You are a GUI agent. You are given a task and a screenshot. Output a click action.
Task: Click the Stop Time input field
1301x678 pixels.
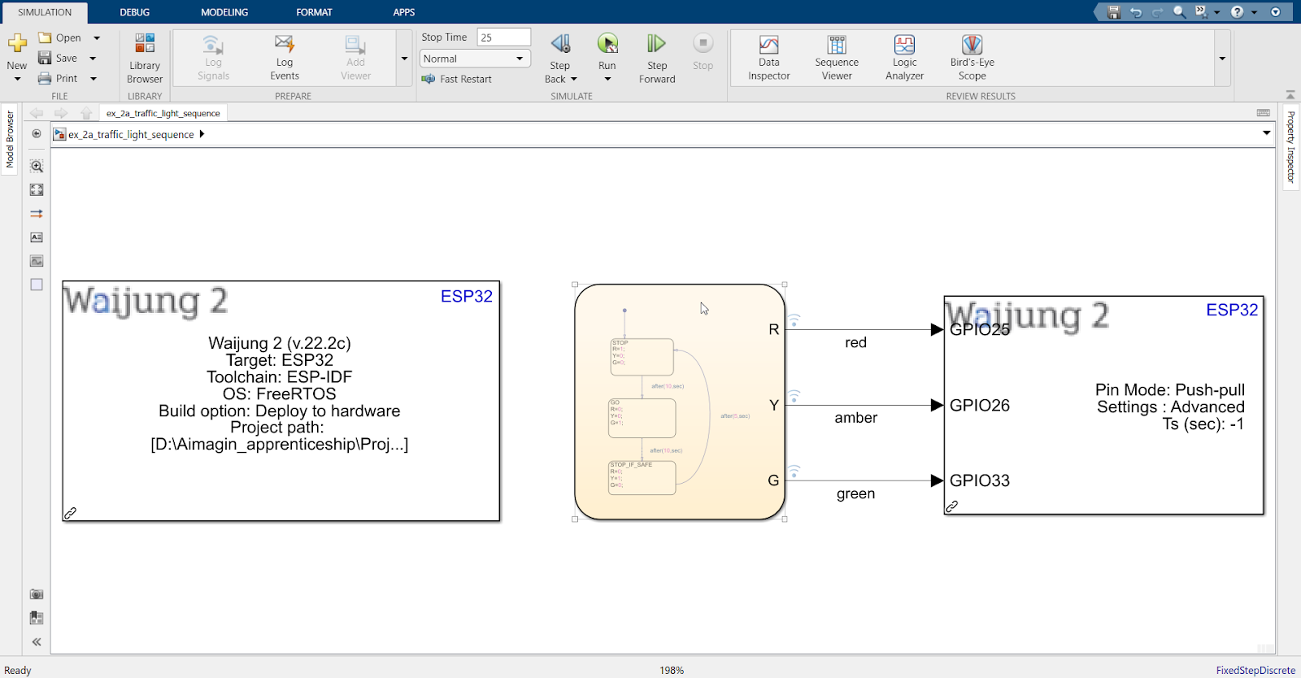(x=503, y=37)
